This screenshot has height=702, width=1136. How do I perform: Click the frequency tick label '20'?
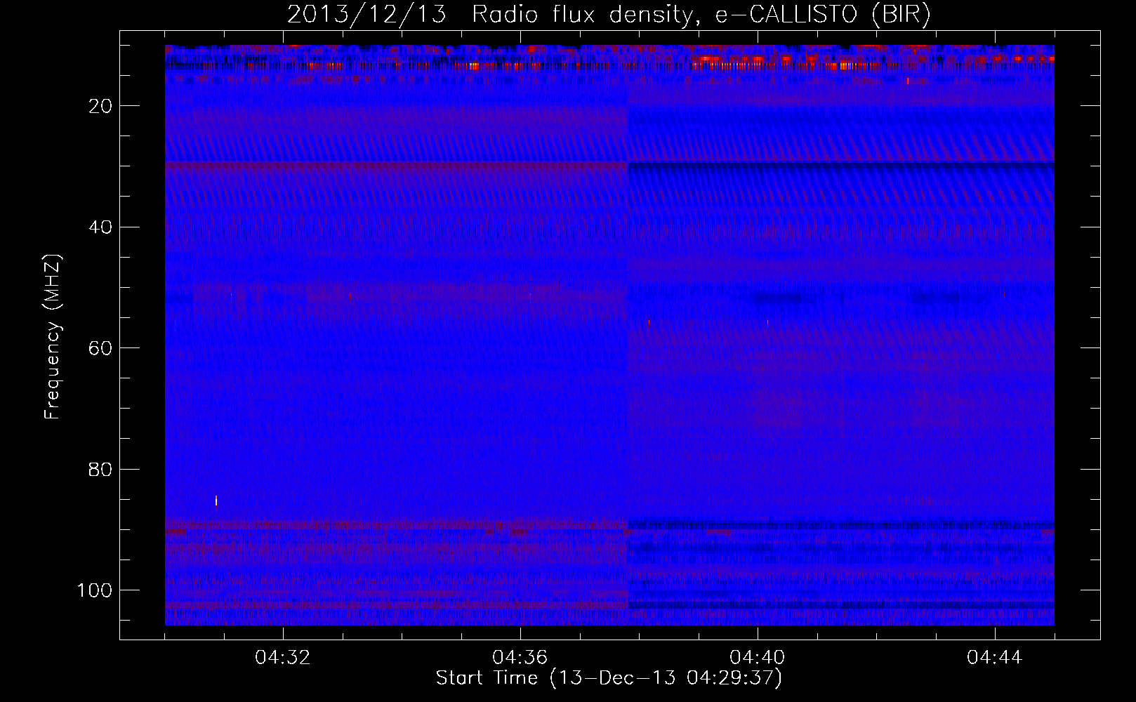(x=101, y=106)
